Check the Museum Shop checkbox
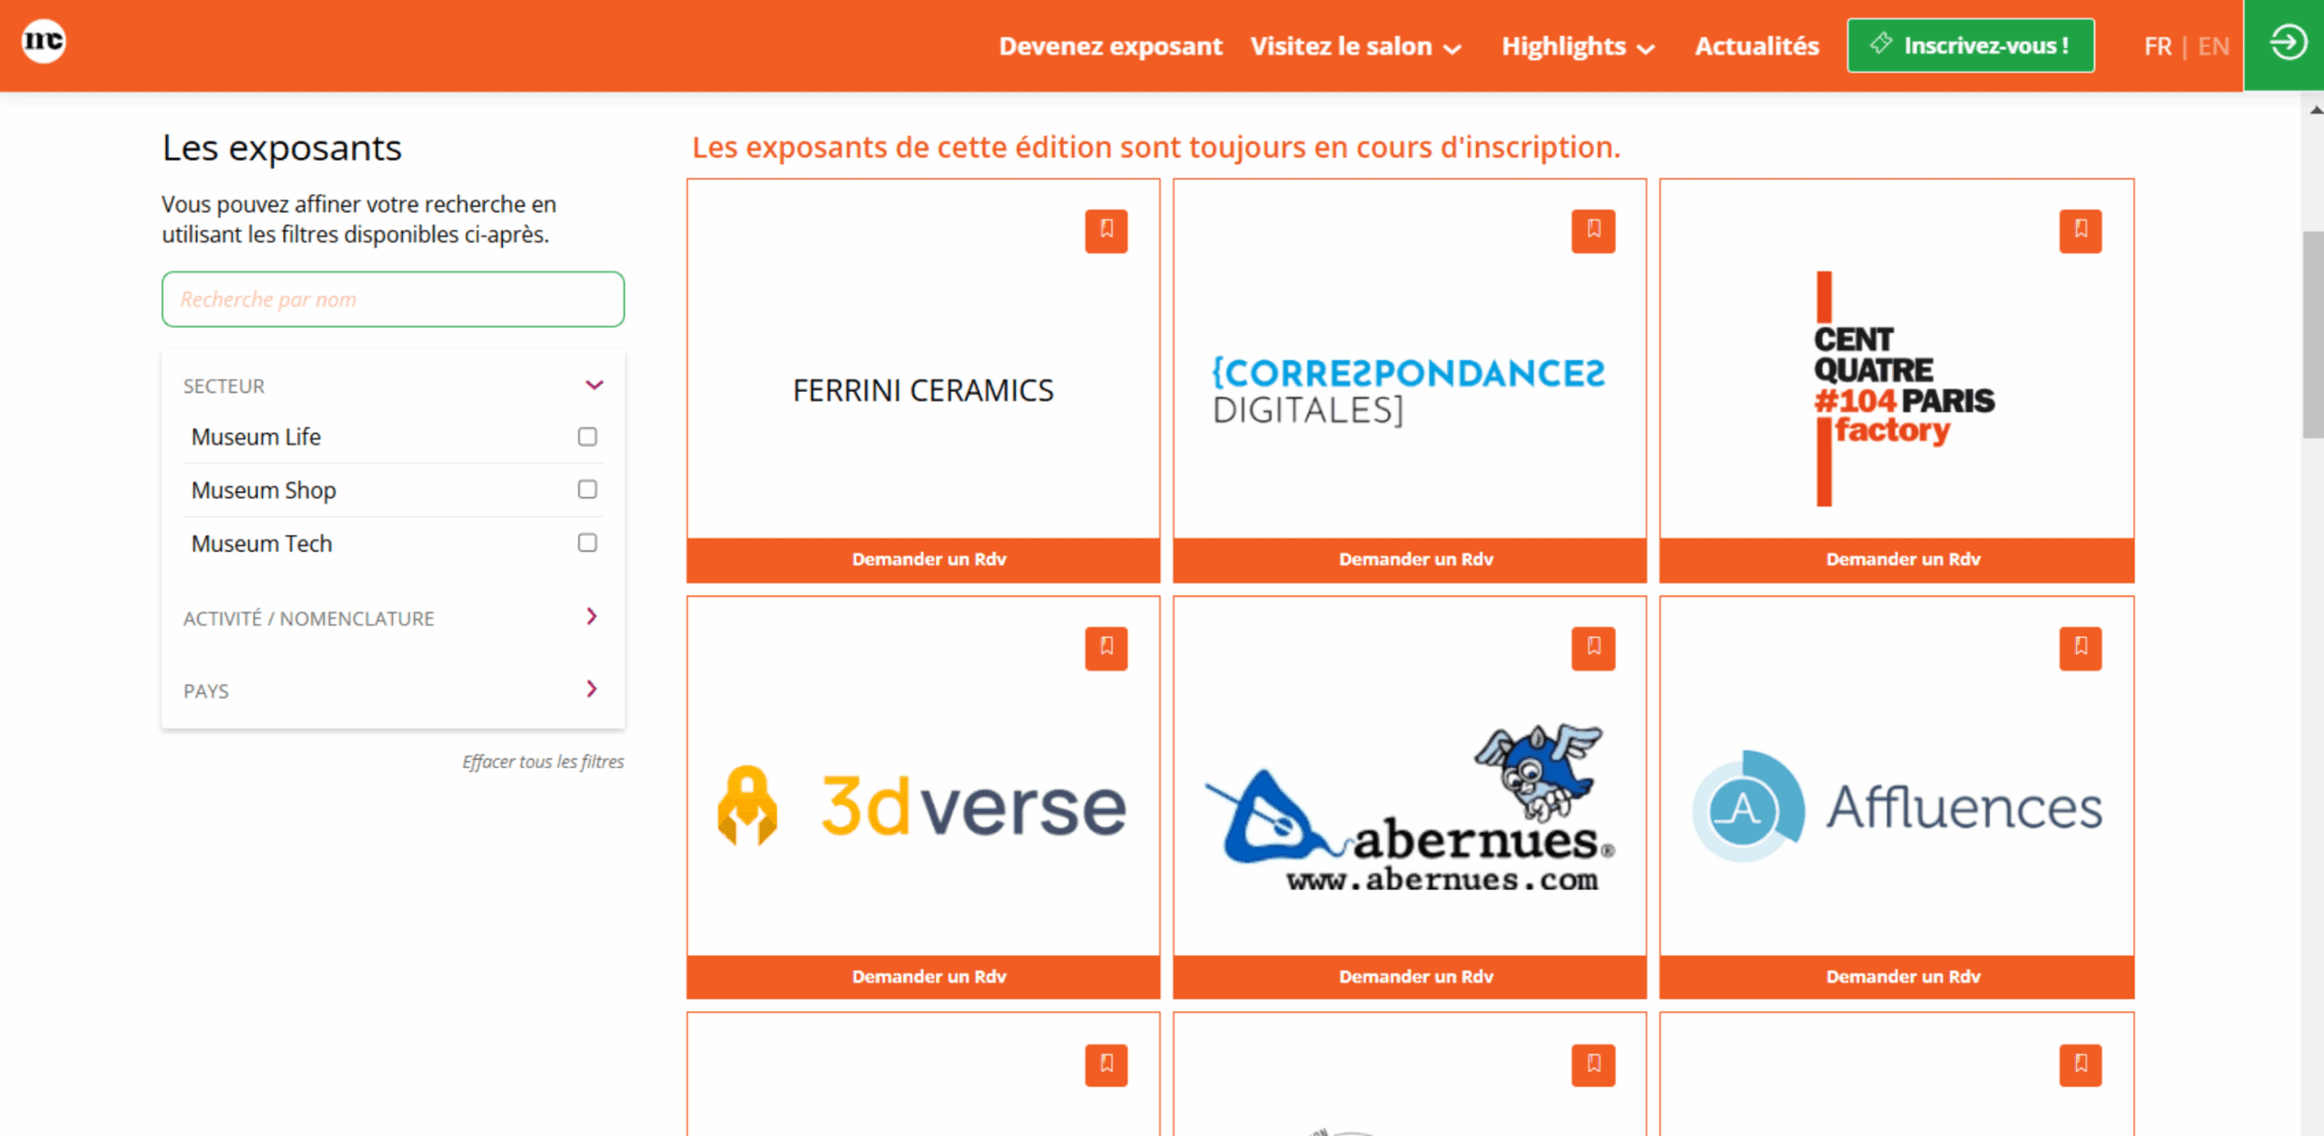The height and width of the screenshot is (1136, 2324). pyautogui.click(x=586, y=490)
